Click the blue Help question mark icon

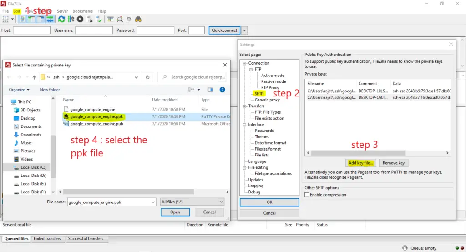(x=222, y=90)
